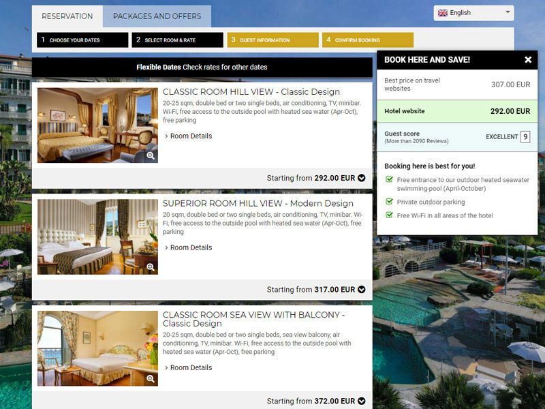The width and height of the screenshot is (545, 409).
Task: Switch to the Packages and Offers tab
Action: [x=157, y=16]
